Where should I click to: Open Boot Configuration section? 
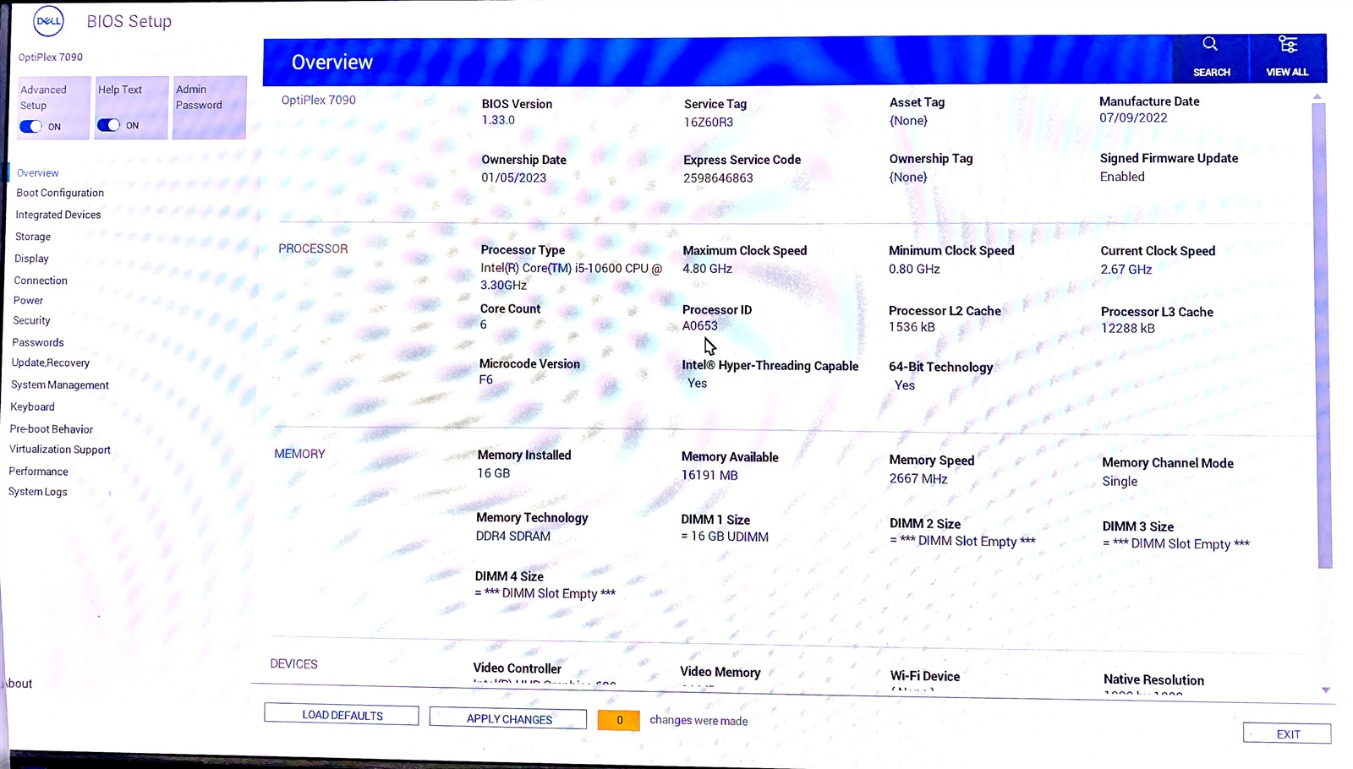tap(60, 193)
